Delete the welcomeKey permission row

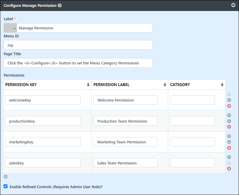[229, 106]
